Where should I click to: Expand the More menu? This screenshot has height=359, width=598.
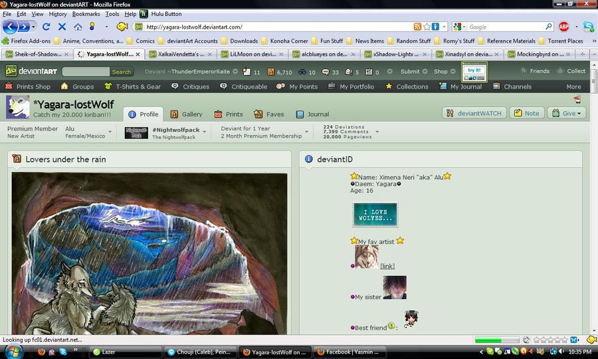coord(573,86)
